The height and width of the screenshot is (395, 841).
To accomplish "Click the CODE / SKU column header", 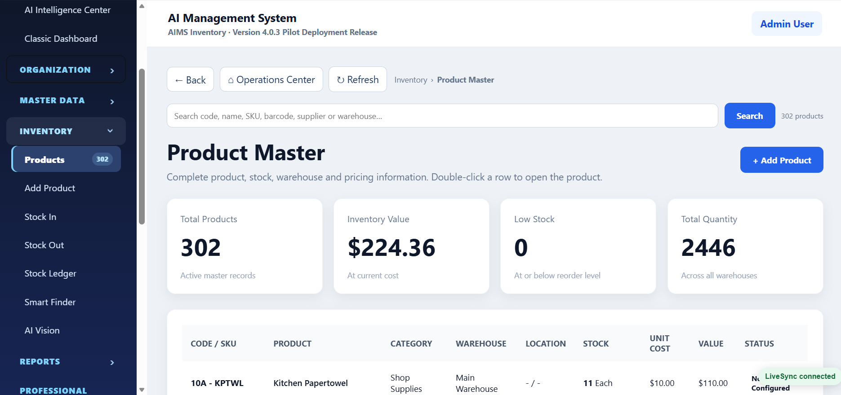I will tap(214, 344).
